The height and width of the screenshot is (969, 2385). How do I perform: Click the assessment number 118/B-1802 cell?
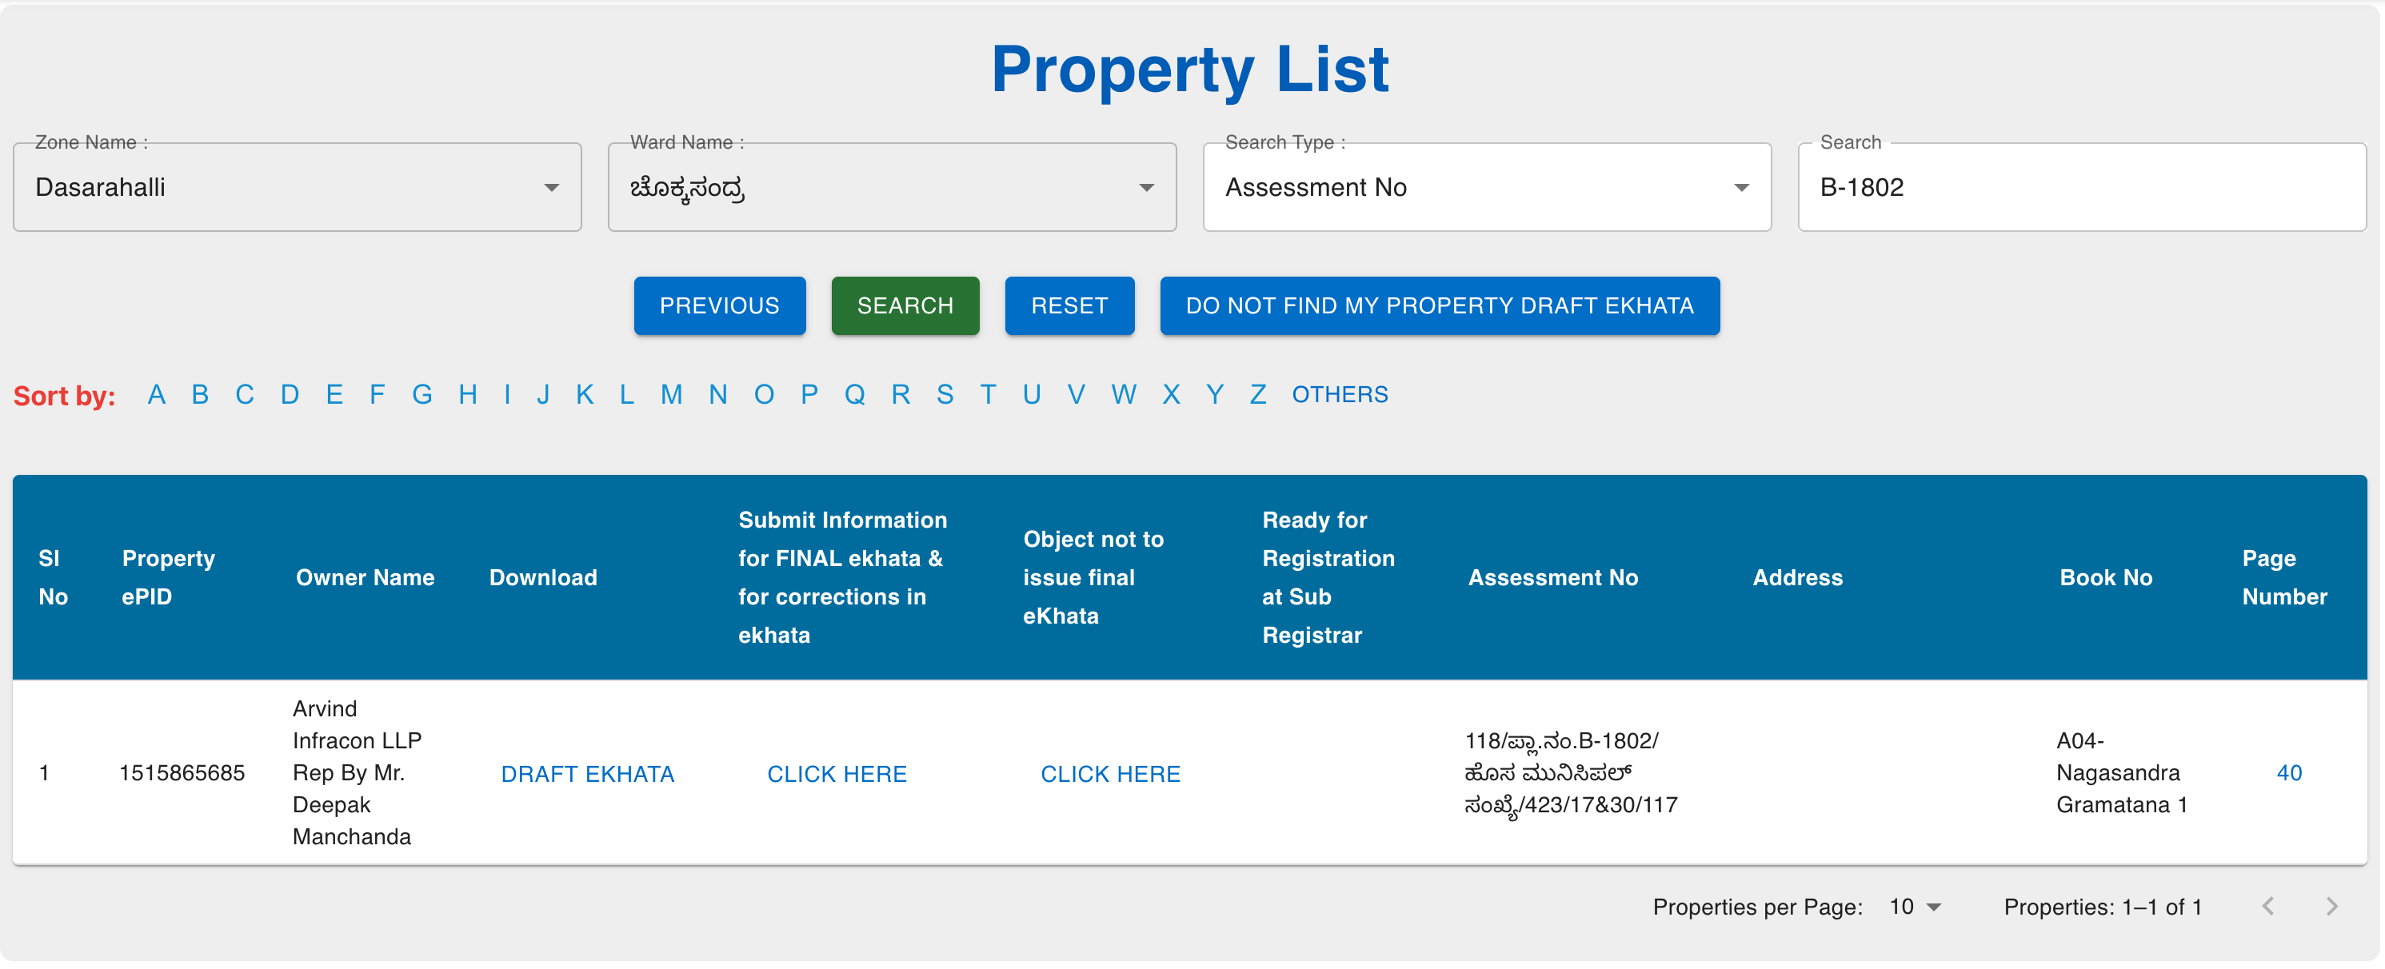pos(1570,774)
